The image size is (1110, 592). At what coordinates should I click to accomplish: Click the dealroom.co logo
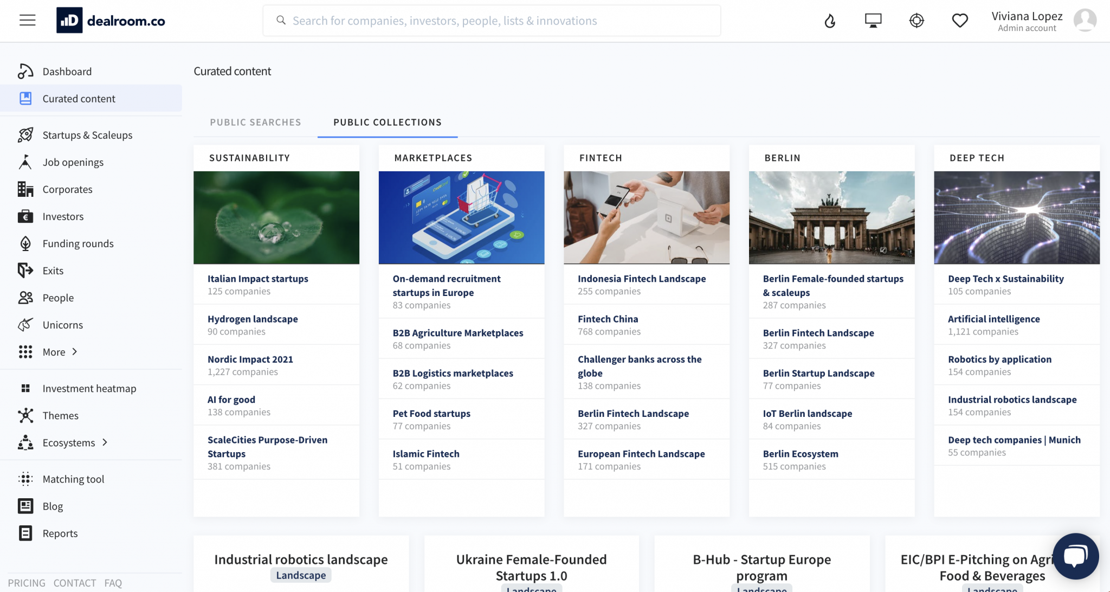pos(111,21)
